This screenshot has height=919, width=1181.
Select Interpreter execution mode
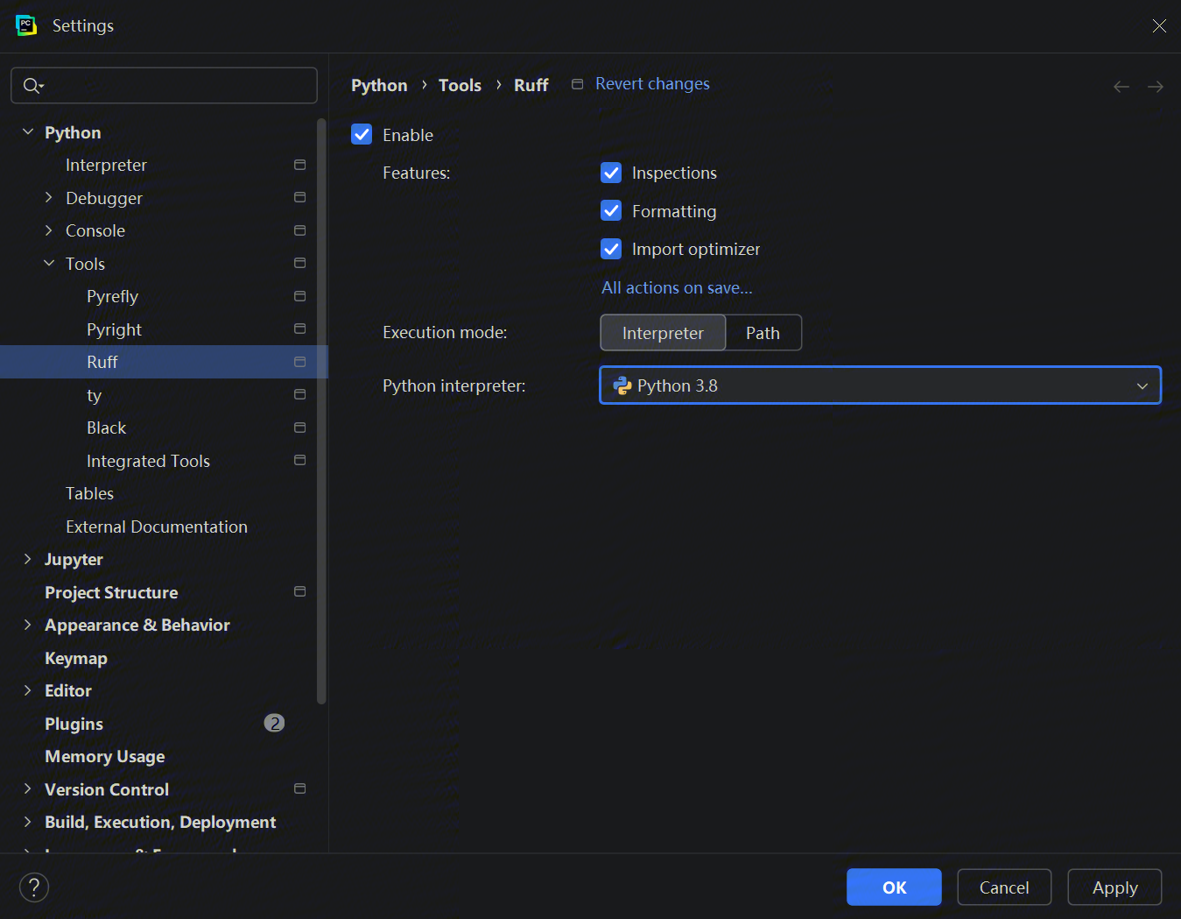[x=663, y=333]
